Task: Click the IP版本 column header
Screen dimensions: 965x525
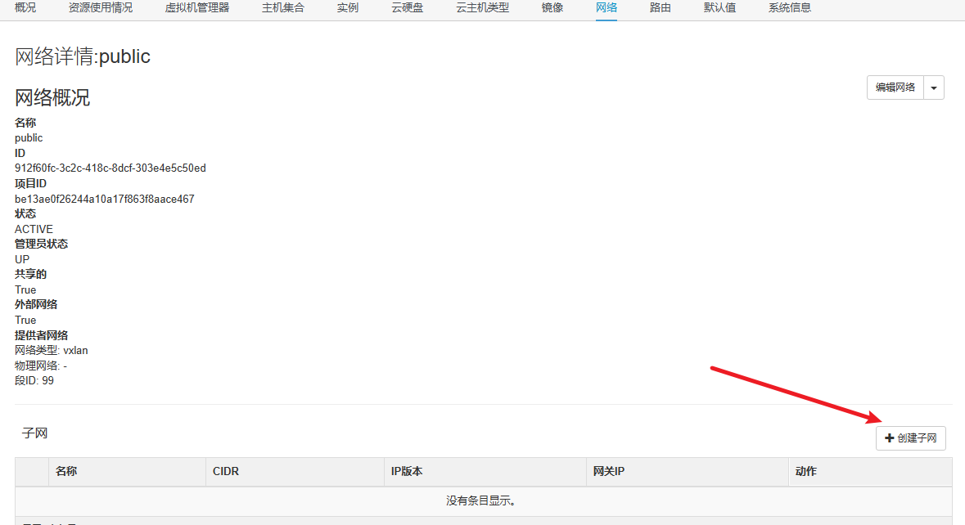Action: (x=406, y=472)
